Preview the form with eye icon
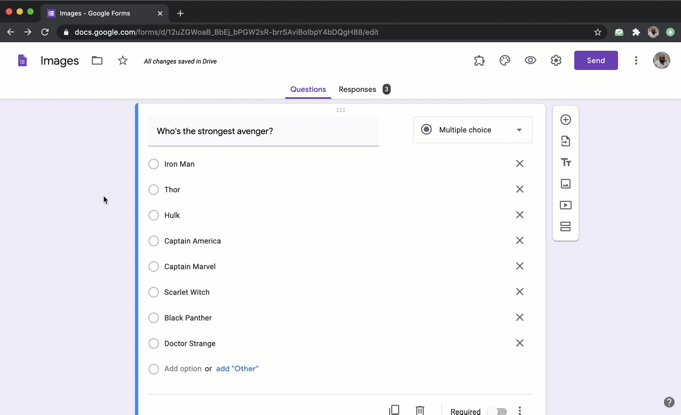Image resolution: width=681 pixels, height=415 pixels. 530,60
